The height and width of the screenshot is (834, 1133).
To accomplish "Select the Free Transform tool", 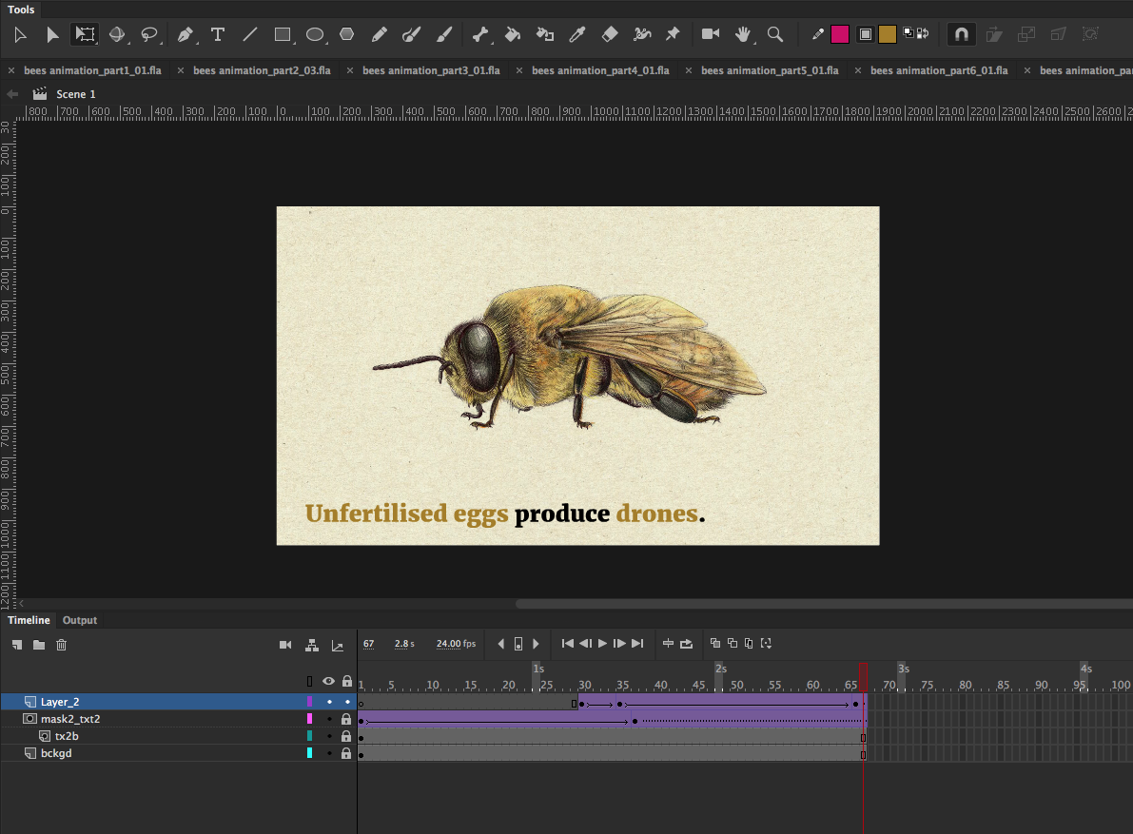I will [x=85, y=34].
